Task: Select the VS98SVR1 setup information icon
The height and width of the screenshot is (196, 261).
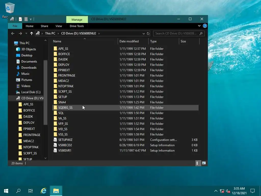Action: click(55, 150)
